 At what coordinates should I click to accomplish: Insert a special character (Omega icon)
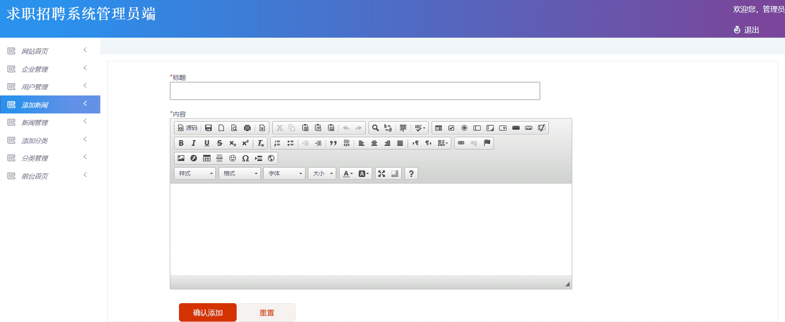pyautogui.click(x=245, y=158)
